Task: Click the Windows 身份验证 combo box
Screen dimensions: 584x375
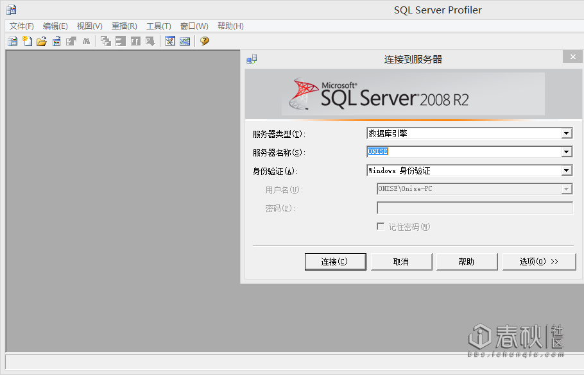Action: point(469,171)
